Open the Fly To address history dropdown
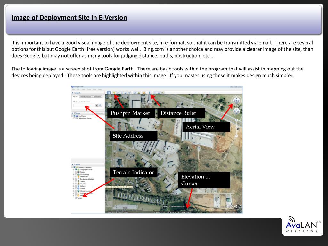The width and height of the screenshot is (328, 246). [97, 105]
